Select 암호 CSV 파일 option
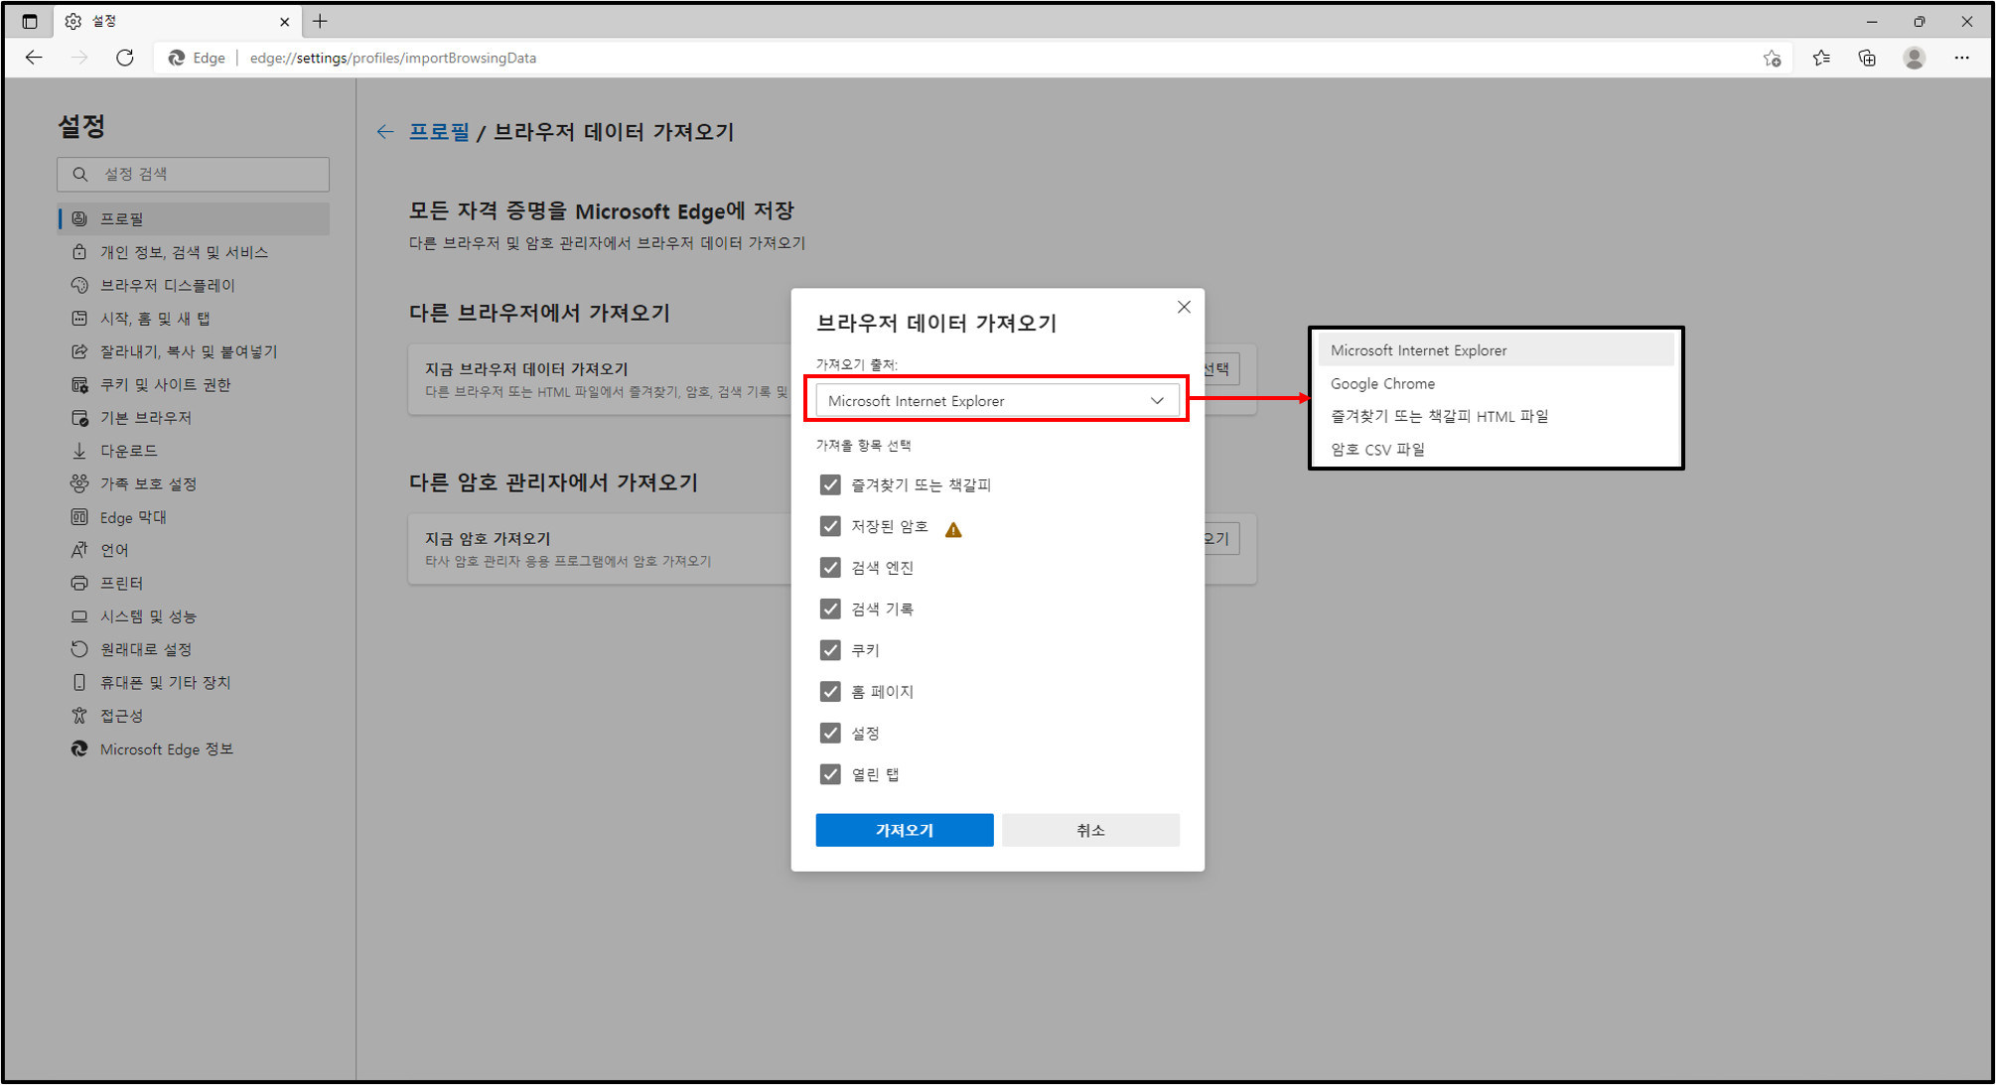1996x1085 pixels. click(x=1497, y=449)
